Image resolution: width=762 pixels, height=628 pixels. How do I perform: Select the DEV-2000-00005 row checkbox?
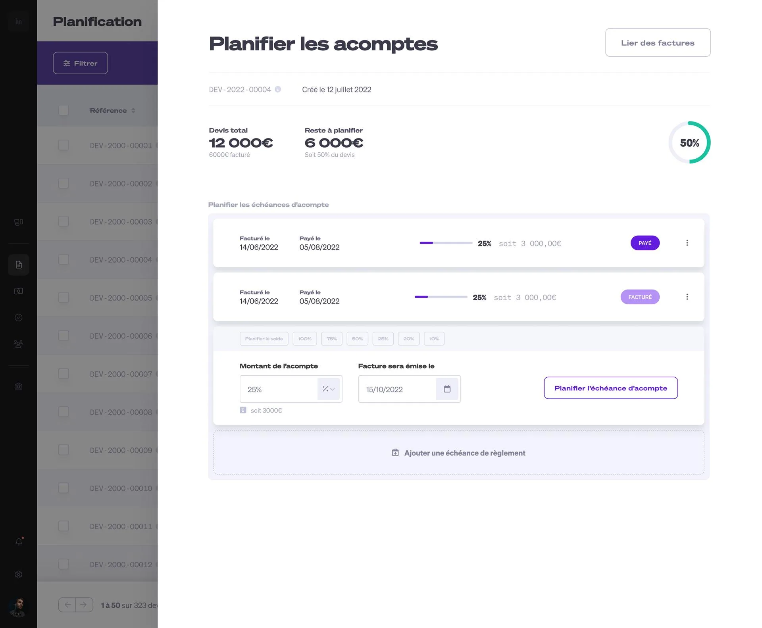pyautogui.click(x=63, y=298)
